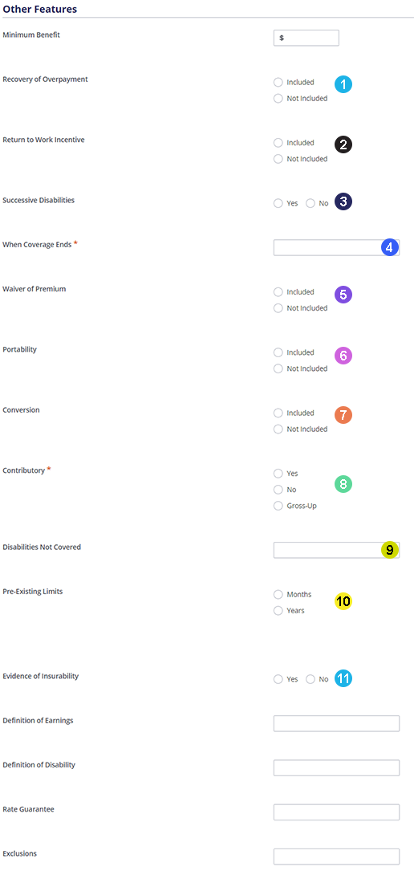Click the black marker 2 badge
The image size is (414, 883).
pyautogui.click(x=343, y=144)
